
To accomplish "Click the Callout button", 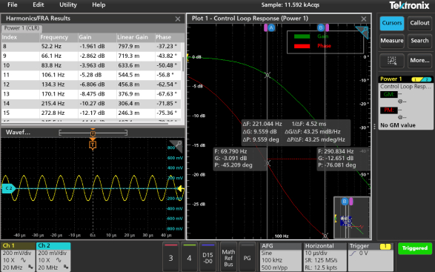I will click(419, 23).
